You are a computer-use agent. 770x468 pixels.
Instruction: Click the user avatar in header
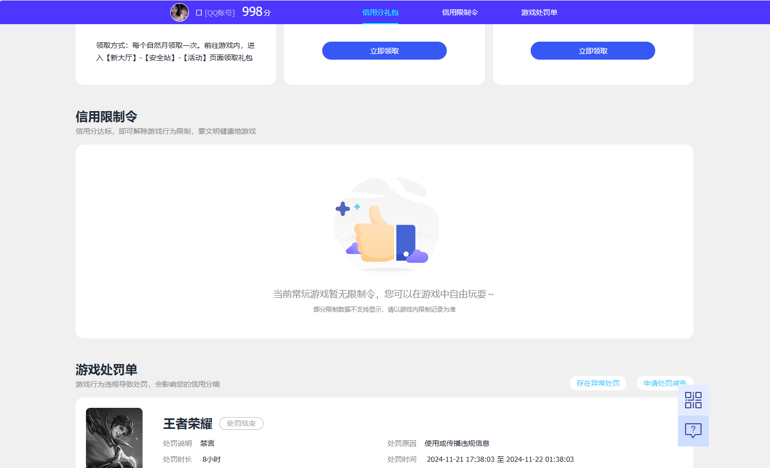pos(180,12)
